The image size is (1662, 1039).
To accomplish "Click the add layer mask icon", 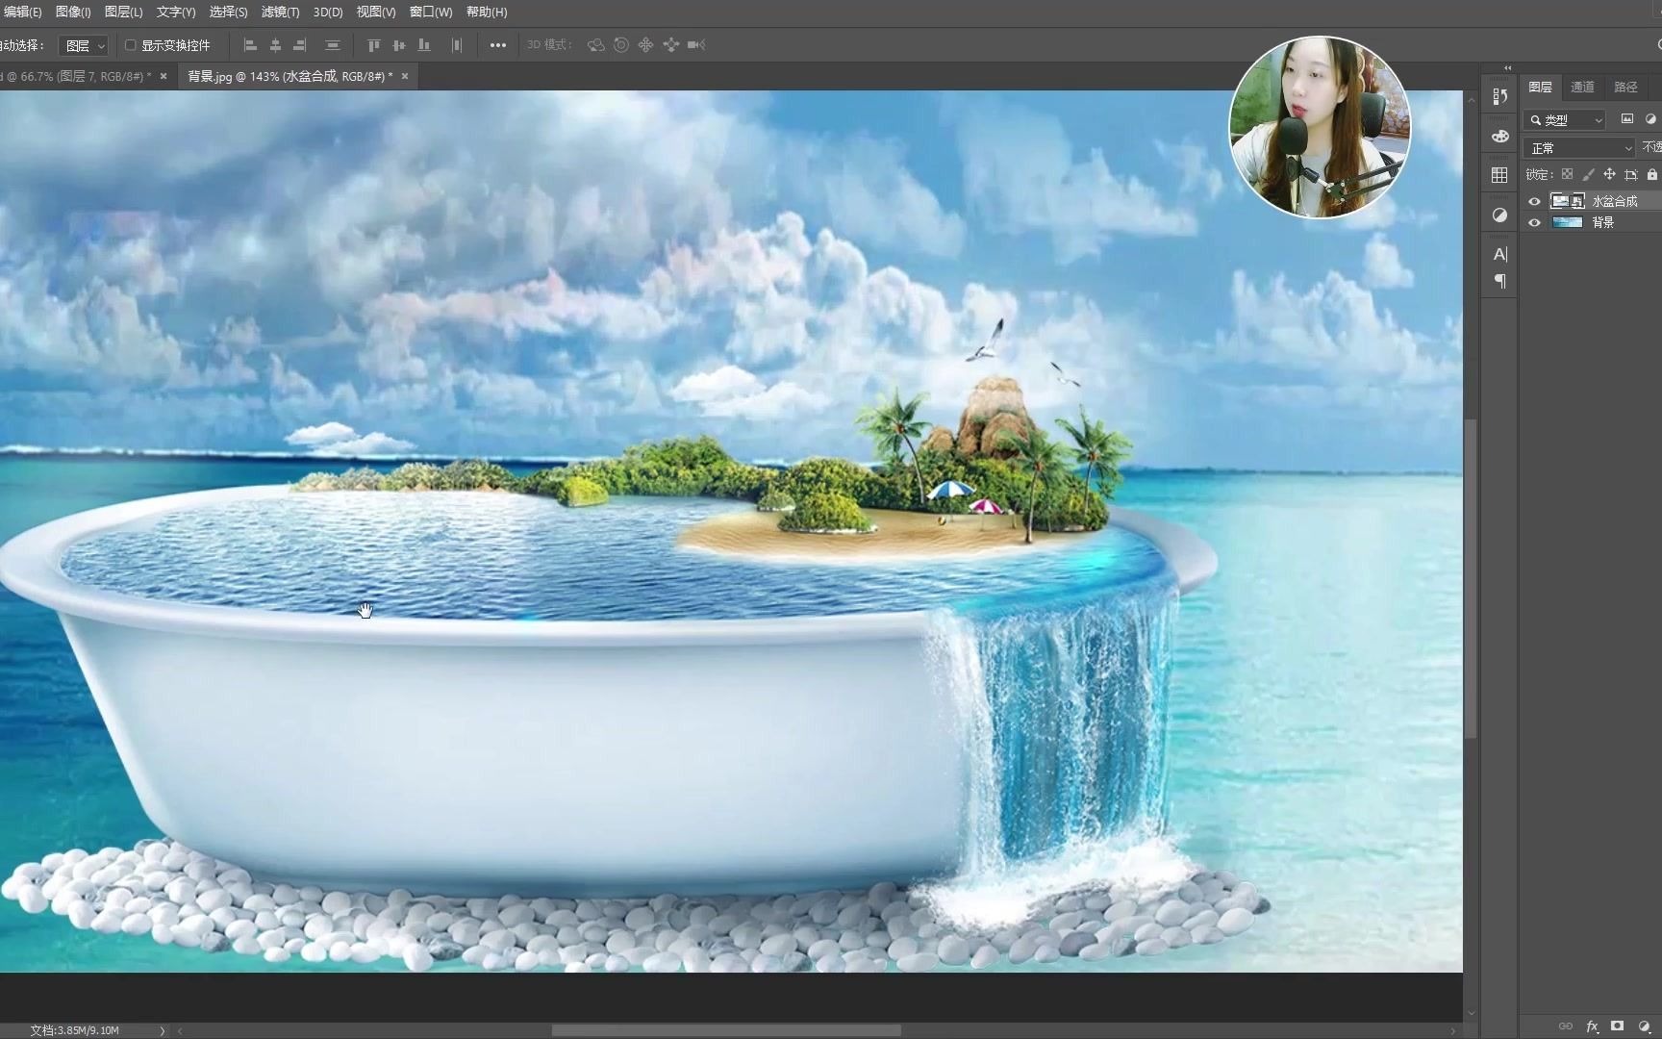I will click(x=1618, y=1026).
